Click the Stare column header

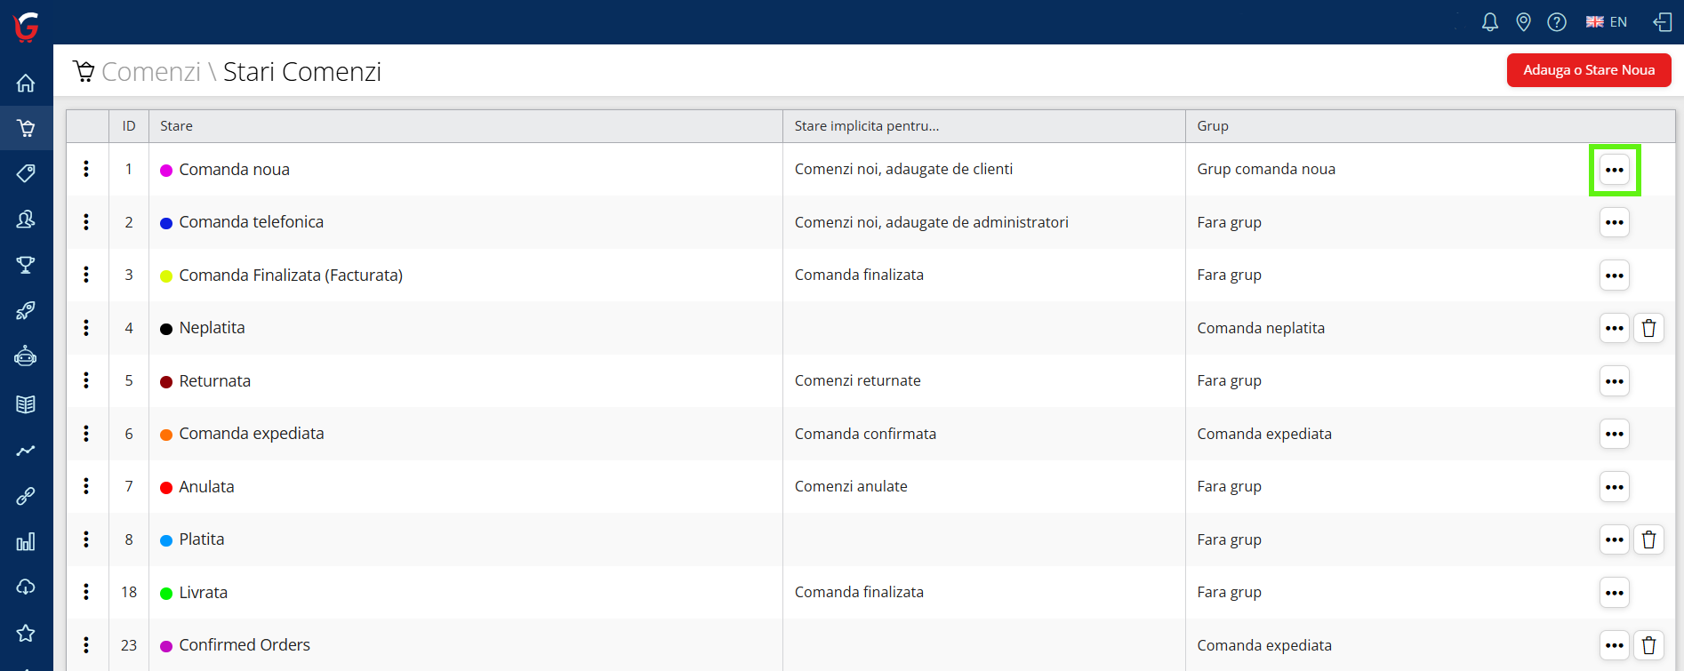pyautogui.click(x=176, y=126)
